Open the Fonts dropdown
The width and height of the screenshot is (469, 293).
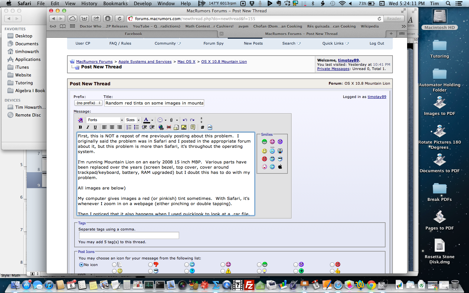click(x=106, y=120)
